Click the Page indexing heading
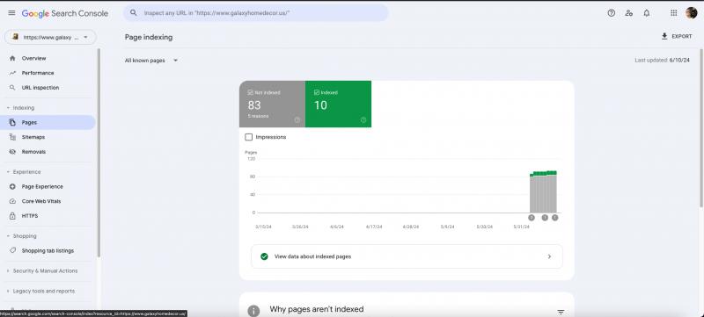Image resolution: width=704 pixels, height=317 pixels. [x=149, y=37]
